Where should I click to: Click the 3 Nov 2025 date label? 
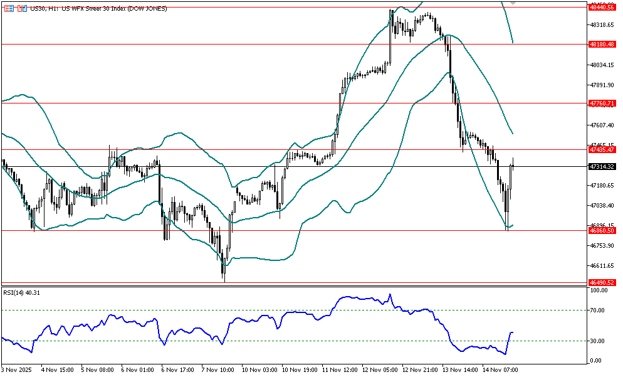click(16, 371)
